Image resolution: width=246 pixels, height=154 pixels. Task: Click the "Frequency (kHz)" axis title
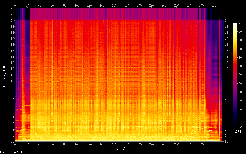pos(4,75)
